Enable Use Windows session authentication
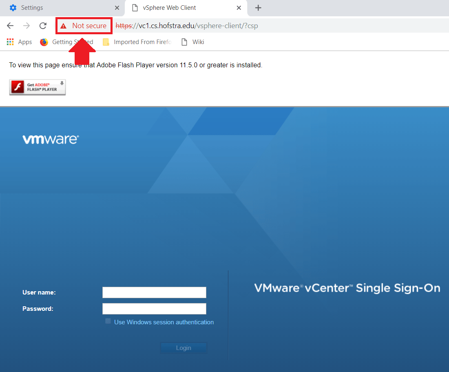 pyautogui.click(x=108, y=321)
